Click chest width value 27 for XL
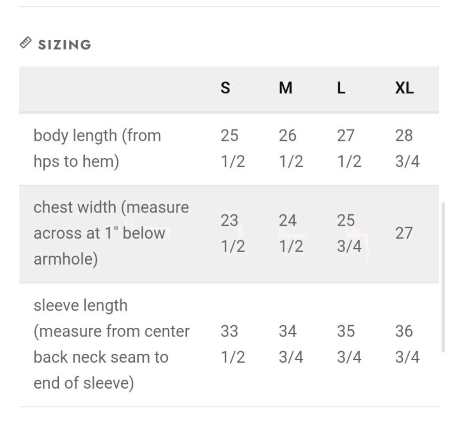The image size is (458, 427). [x=404, y=233]
